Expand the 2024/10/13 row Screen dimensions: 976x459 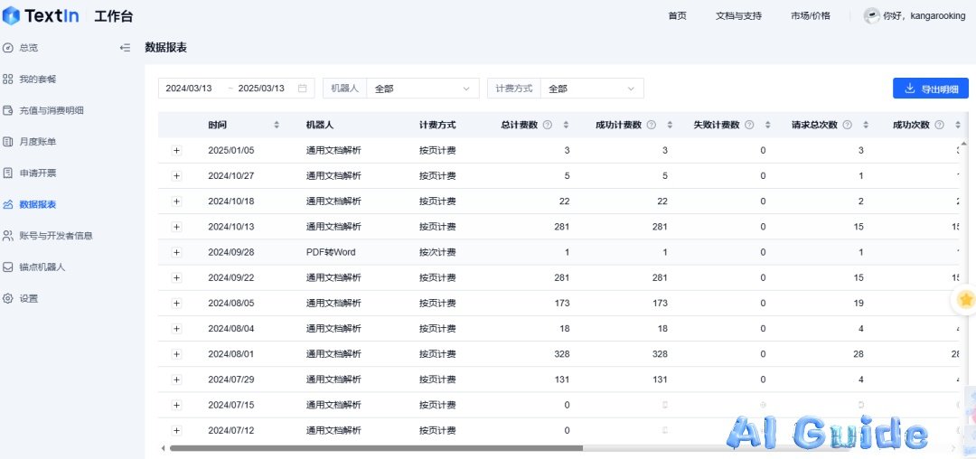tap(177, 227)
